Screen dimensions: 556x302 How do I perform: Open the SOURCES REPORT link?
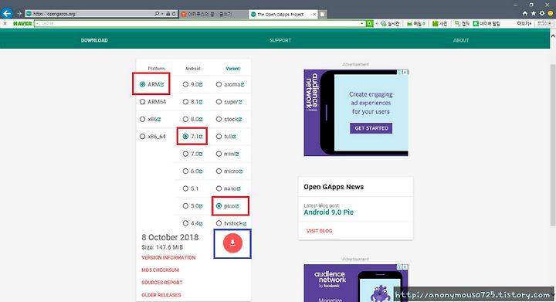(161, 283)
